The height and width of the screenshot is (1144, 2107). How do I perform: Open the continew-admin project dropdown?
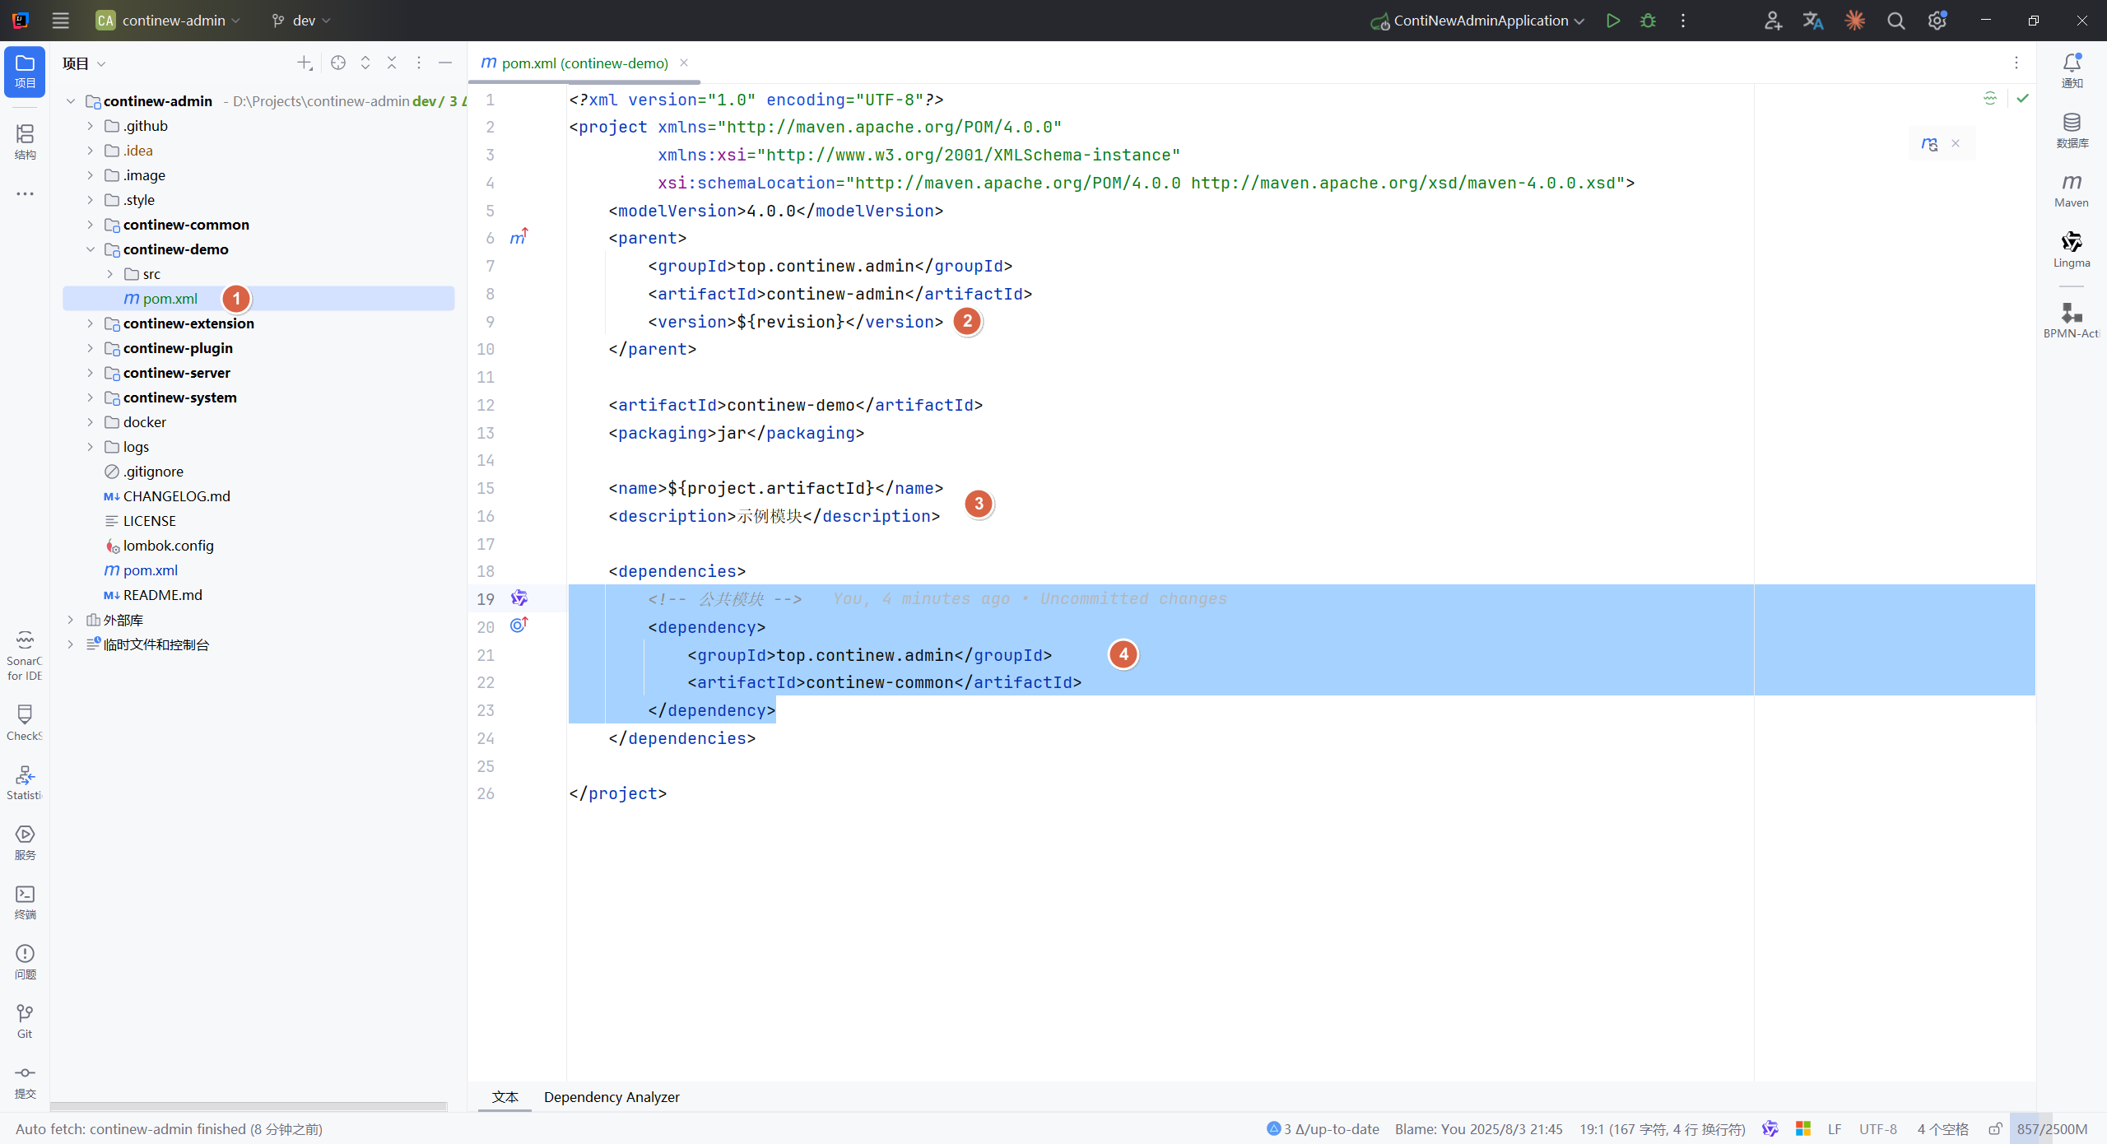coord(168,21)
